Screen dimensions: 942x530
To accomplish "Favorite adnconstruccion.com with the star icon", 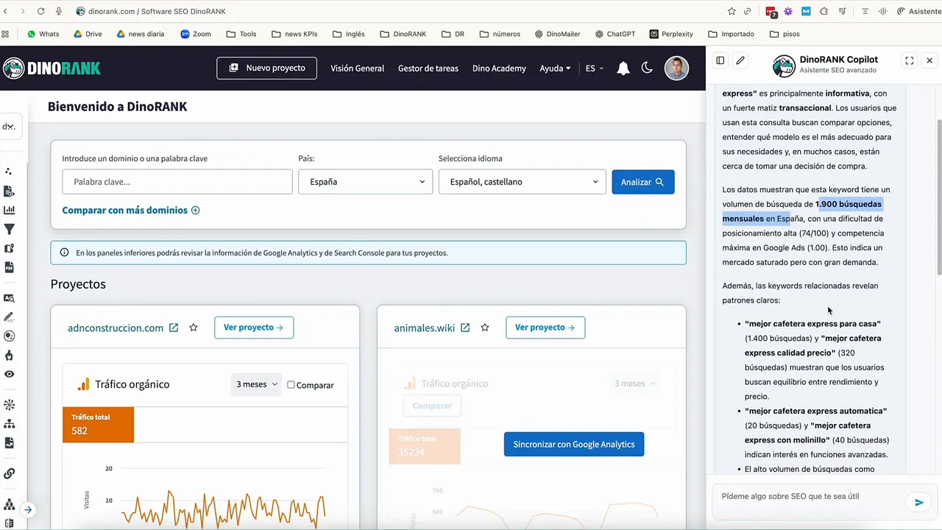I will (x=194, y=328).
